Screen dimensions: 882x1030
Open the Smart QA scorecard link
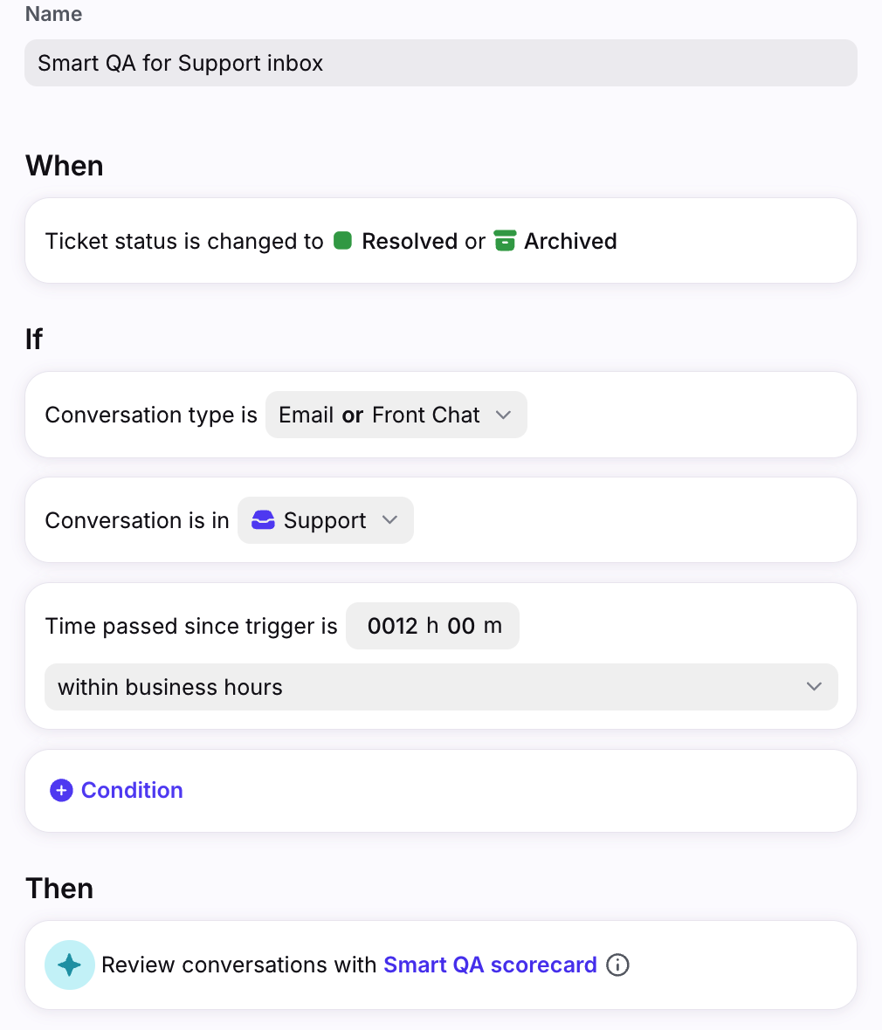490,965
